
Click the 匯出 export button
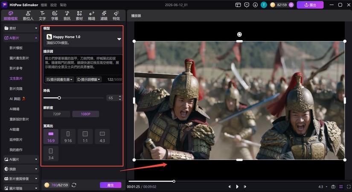pyautogui.click(x=310, y=5)
